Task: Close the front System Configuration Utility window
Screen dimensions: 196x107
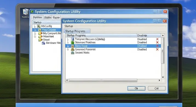Action: (165, 21)
